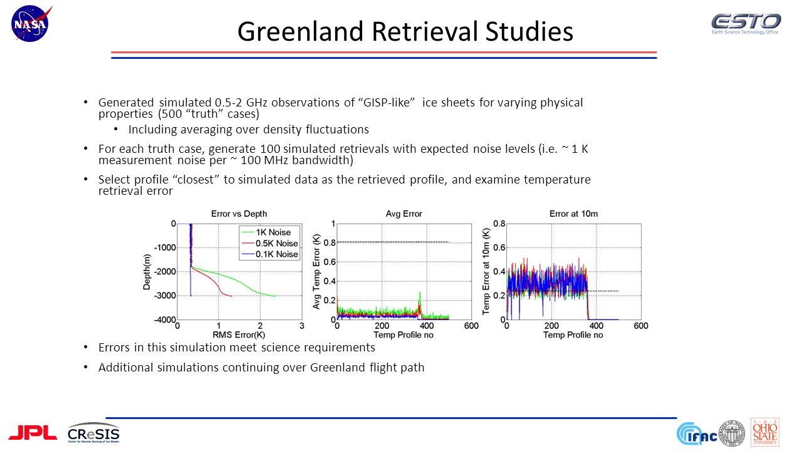
Task: Click the ESTO logo
Action: pos(746,23)
